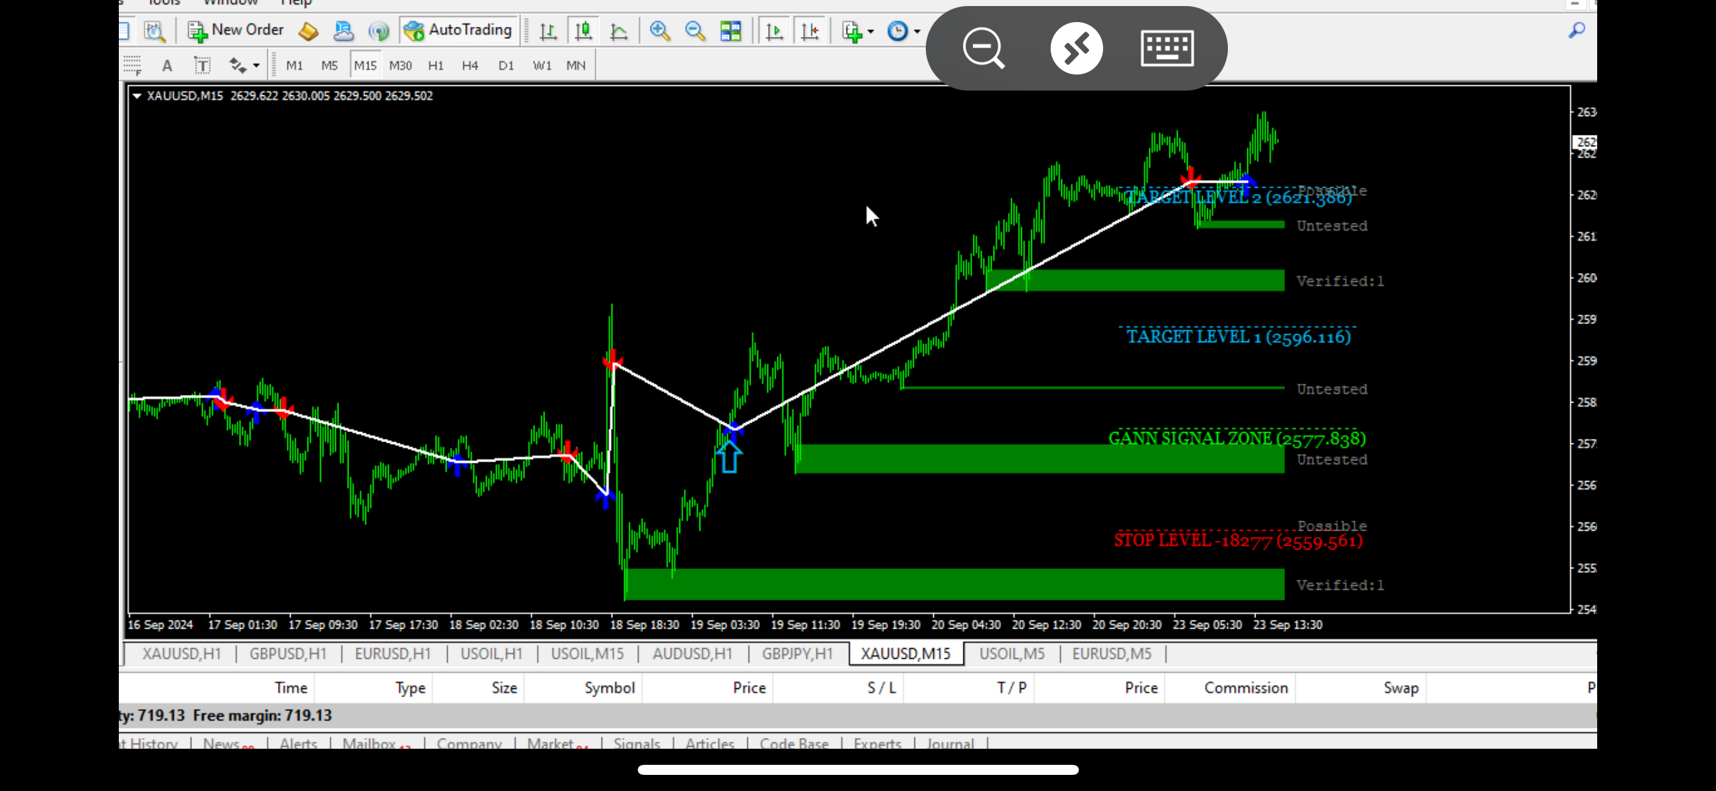Image resolution: width=1716 pixels, height=791 pixels.
Task: Open the indicators list dropdown arrow
Action: [x=871, y=31]
